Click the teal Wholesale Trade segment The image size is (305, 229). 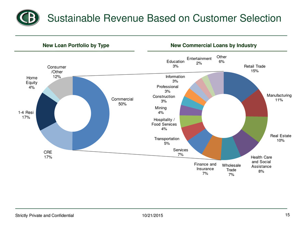tap(230, 148)
